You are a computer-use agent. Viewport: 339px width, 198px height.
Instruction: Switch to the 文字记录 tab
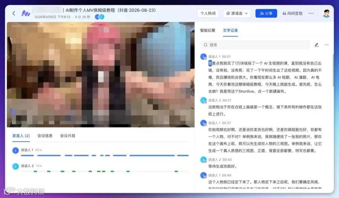230,30
